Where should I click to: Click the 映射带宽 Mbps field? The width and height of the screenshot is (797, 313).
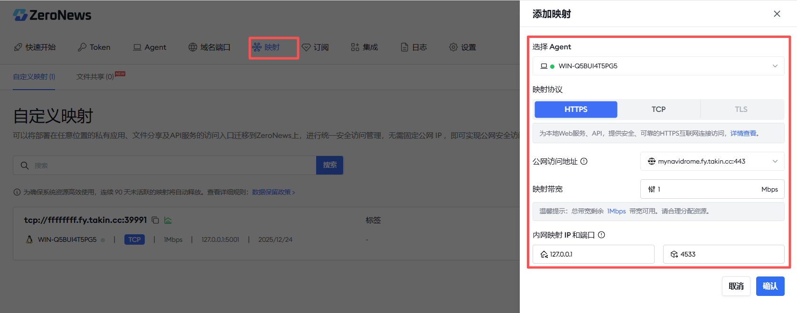point(707,189)
